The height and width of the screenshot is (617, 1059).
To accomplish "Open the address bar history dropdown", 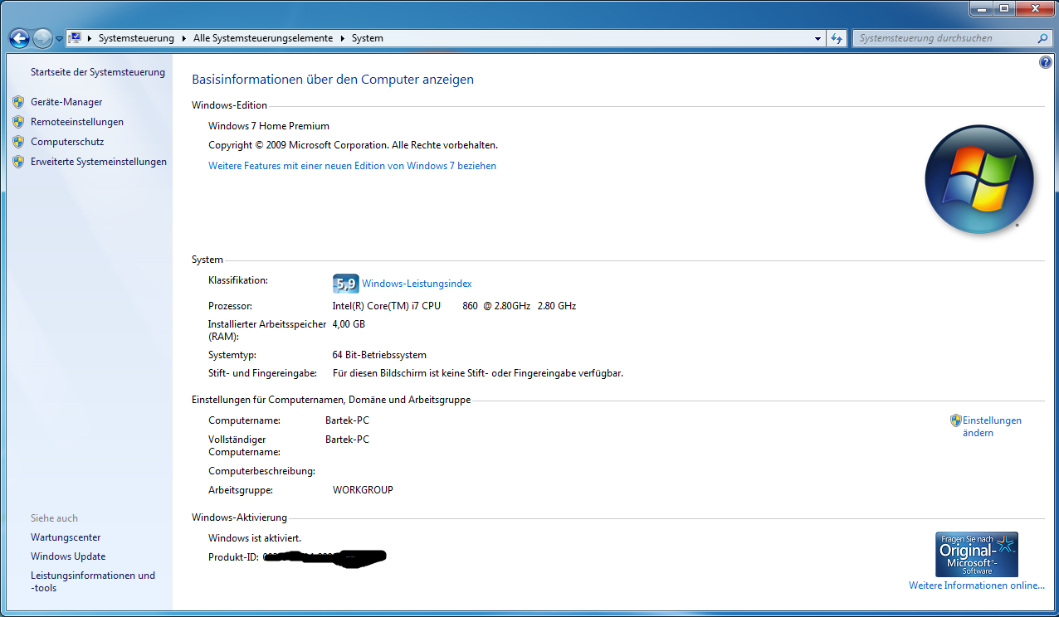I will (818, 38).
